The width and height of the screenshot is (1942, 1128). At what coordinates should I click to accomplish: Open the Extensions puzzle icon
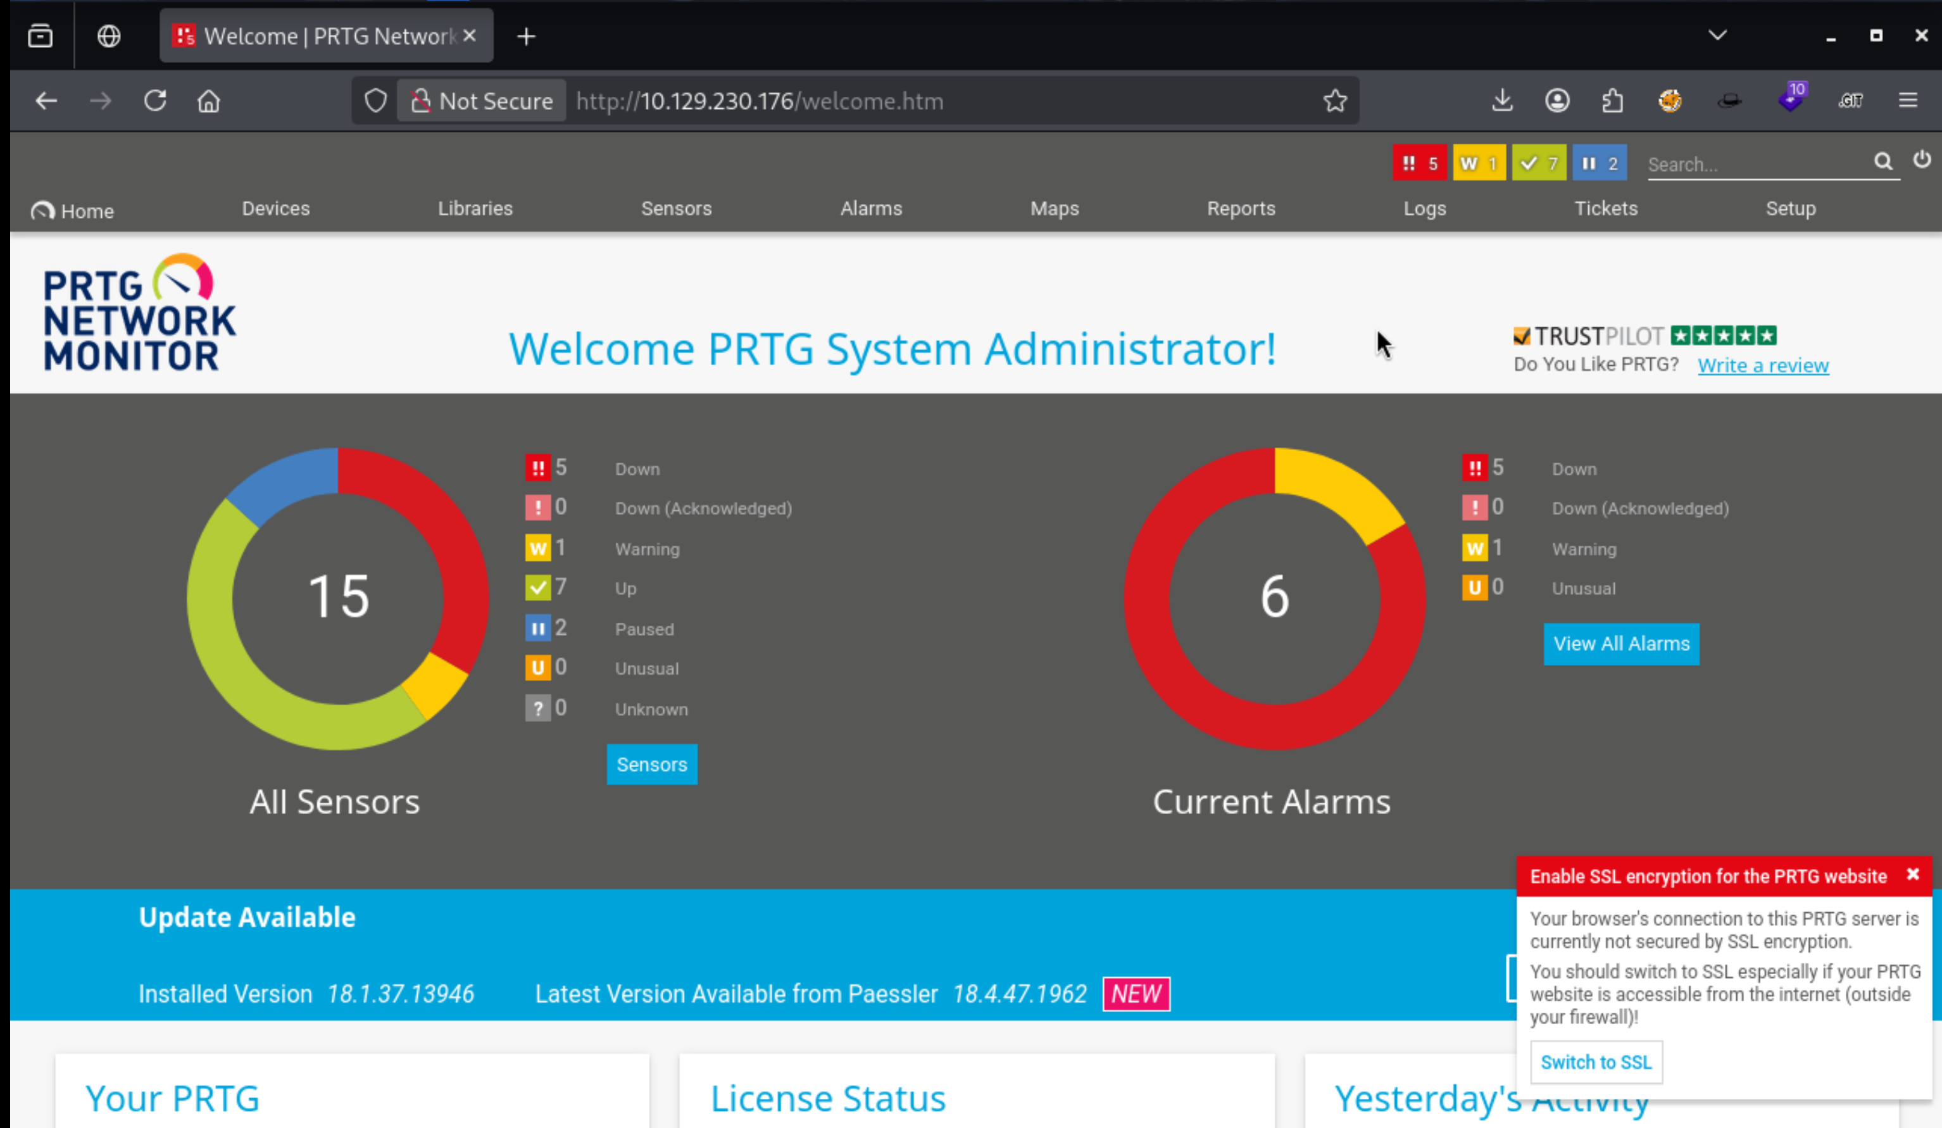point(1612,101)
